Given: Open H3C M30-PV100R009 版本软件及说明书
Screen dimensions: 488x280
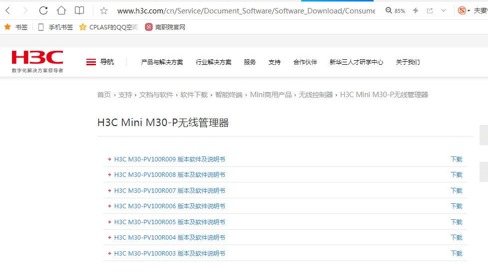Looking at the screenshot, I should pyautogui.click(x=170, y=159).
